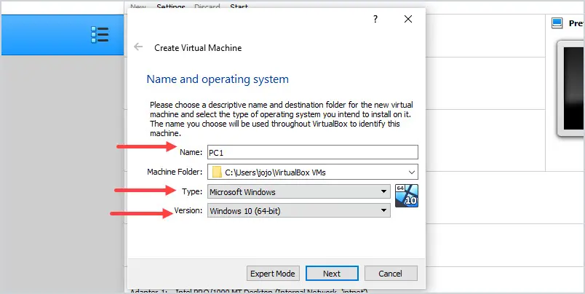This screenshot has width=585, height=294.
Task: Click the VM preview thumbnail
Action: click(571, 89)
